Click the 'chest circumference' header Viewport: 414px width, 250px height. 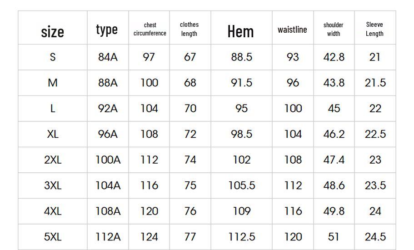coord(150,29)
